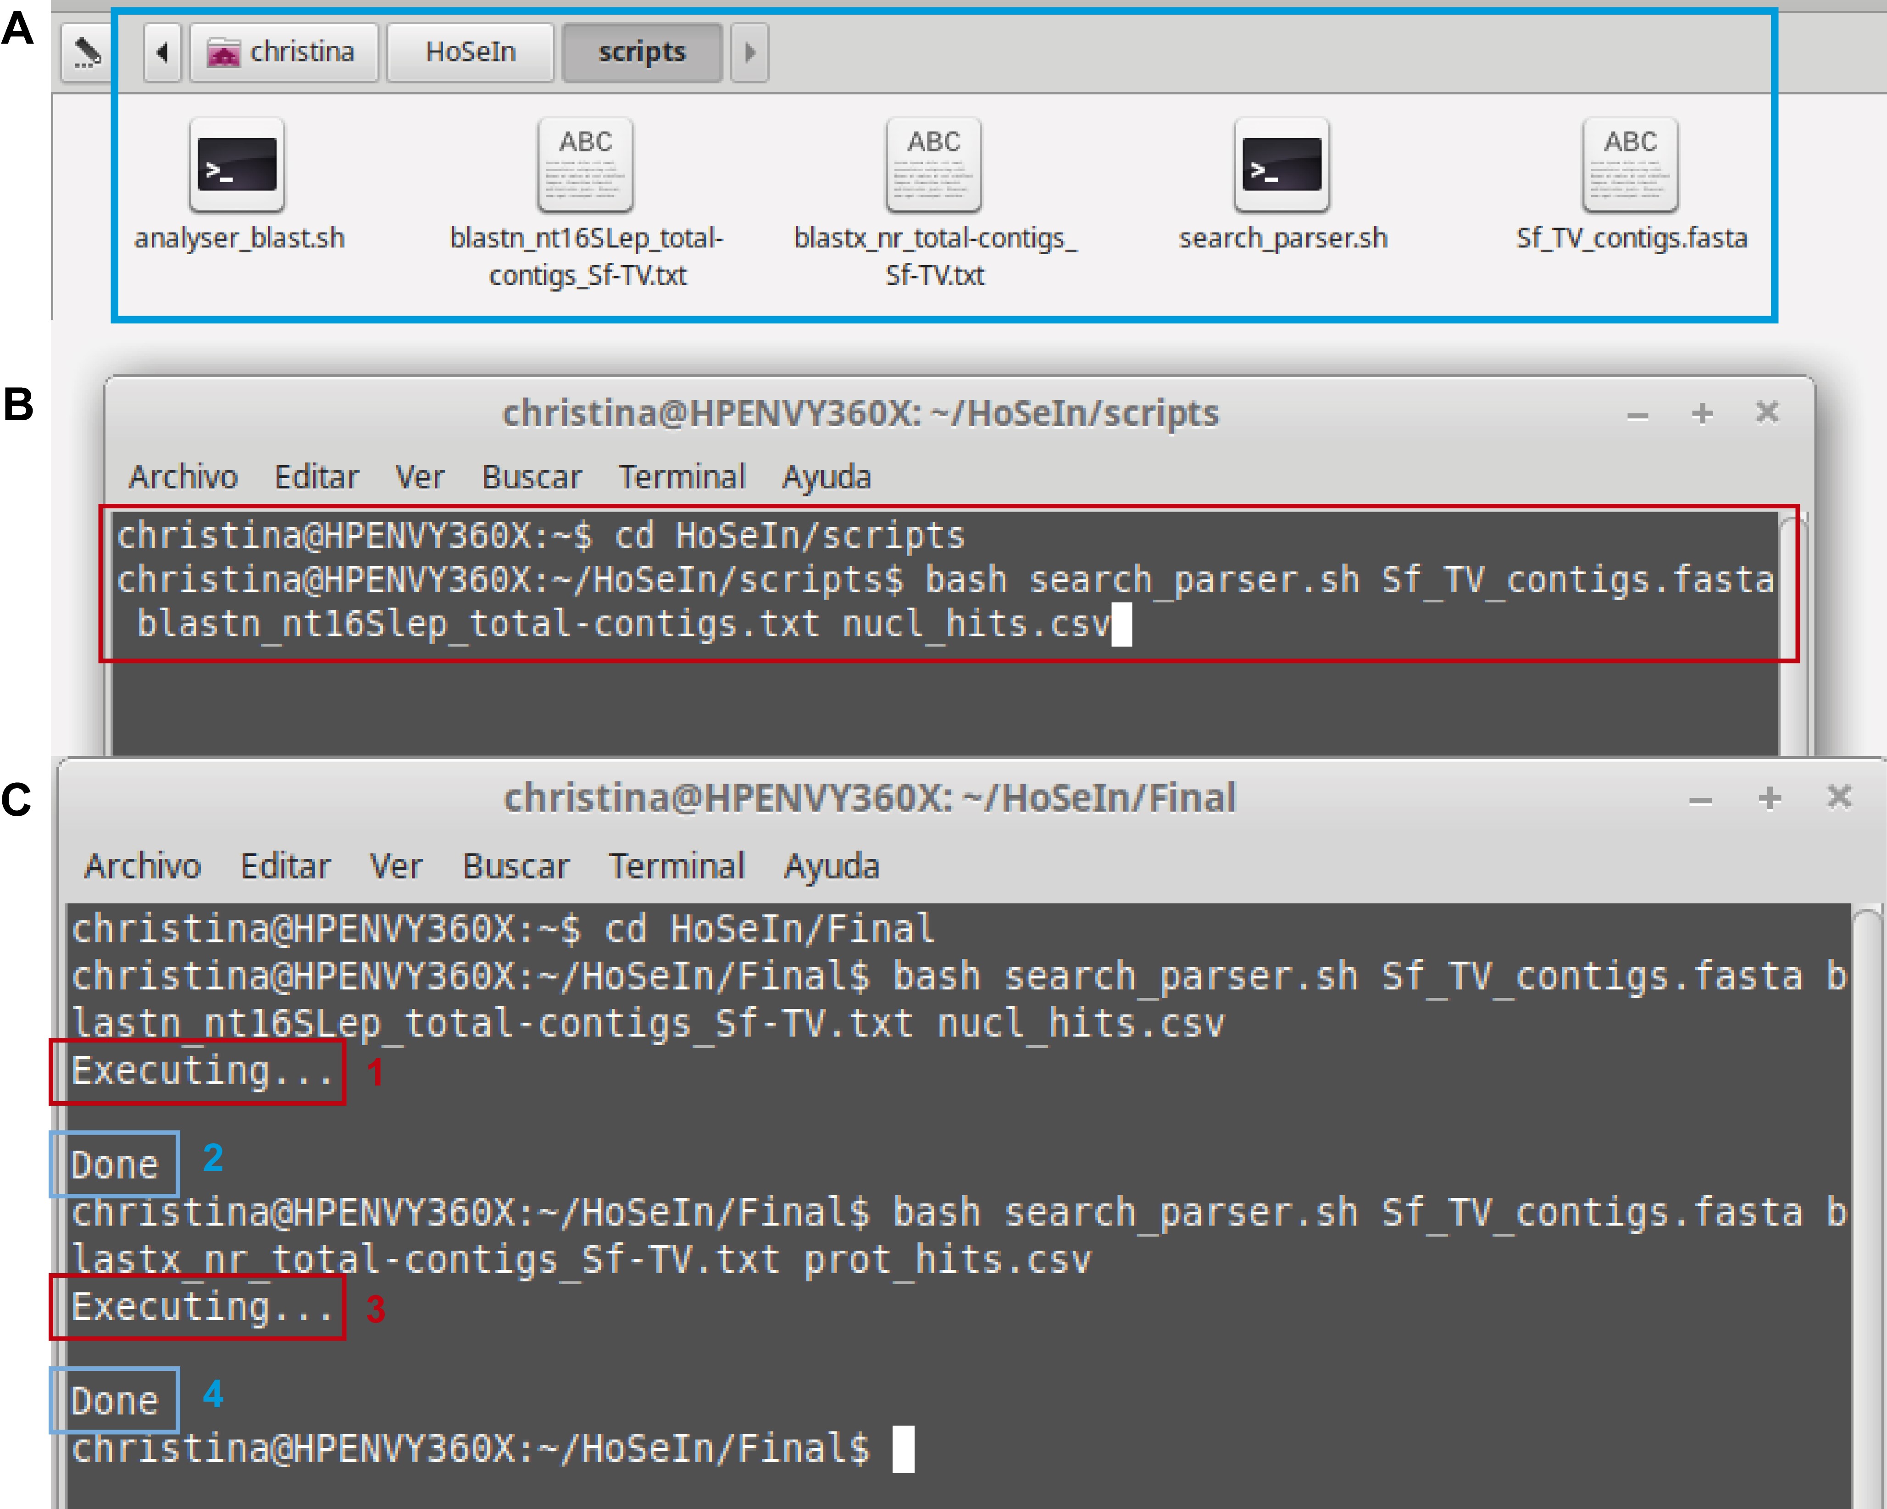The height and width of the screenshot is (1509, 1887).
Task: Click 'cd HoSeIn/Final' line in Final terminal
Action: tap(503, 929)
